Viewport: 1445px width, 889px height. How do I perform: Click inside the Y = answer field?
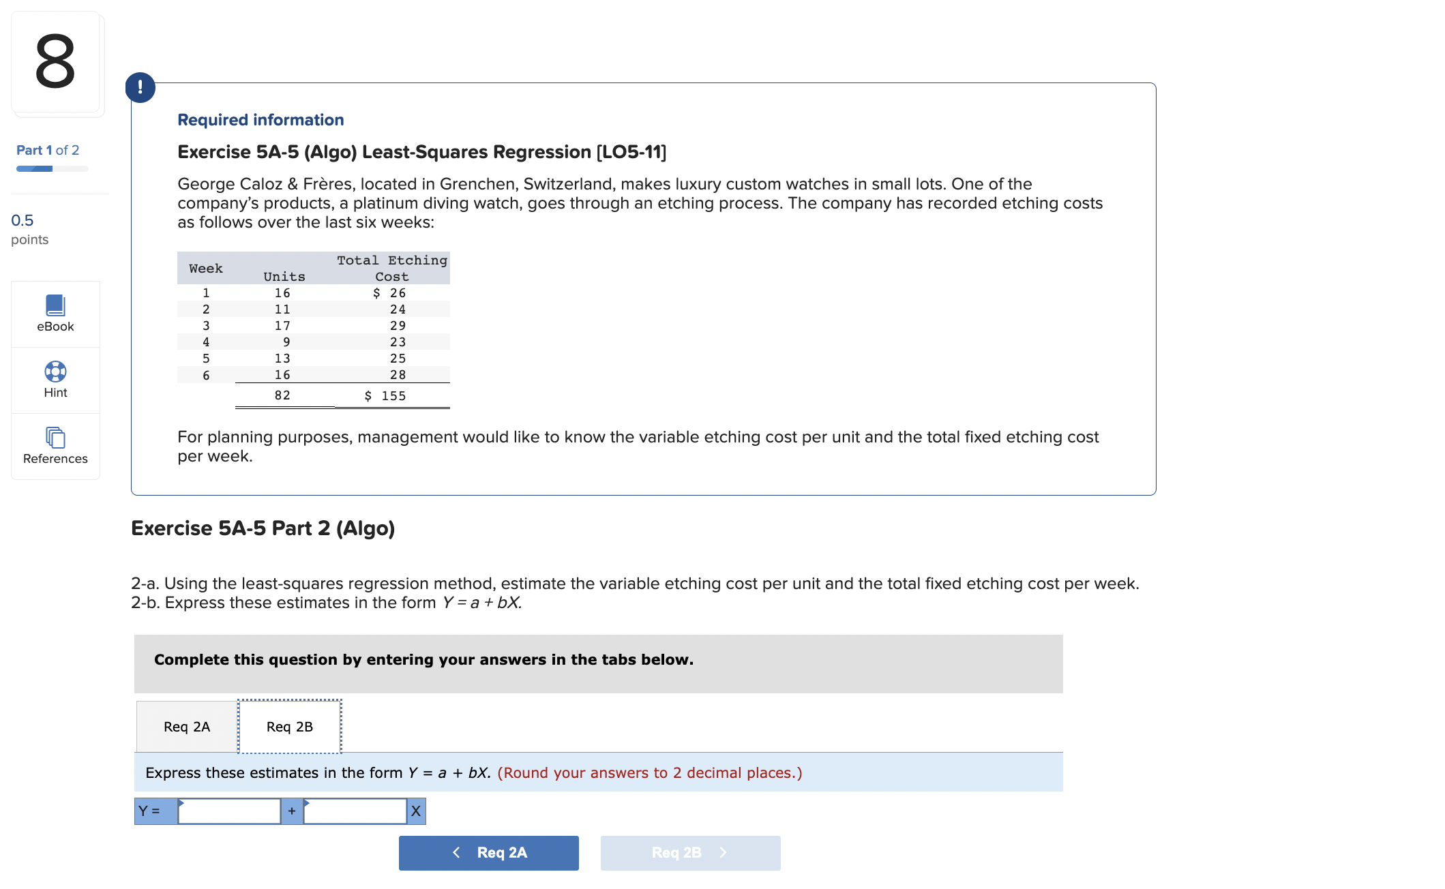point(228,811)
